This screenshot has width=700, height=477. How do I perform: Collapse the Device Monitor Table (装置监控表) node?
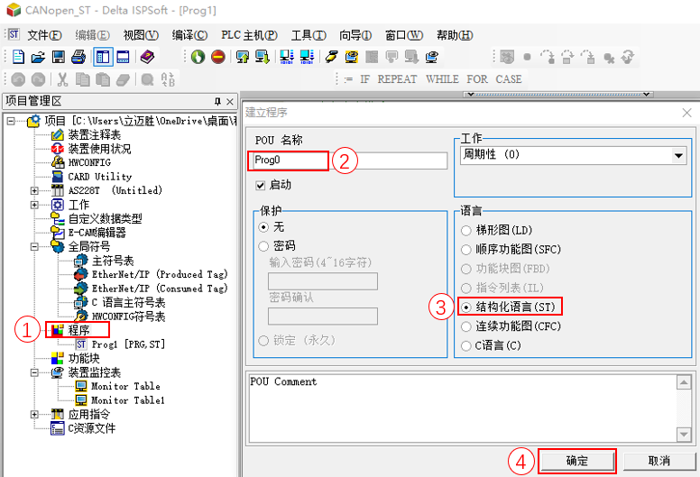pyautogui.click(x=34, y=372)
